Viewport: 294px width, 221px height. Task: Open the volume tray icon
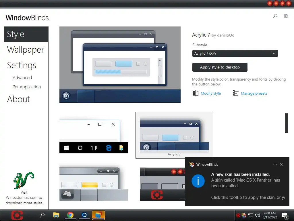pos(258,215)
